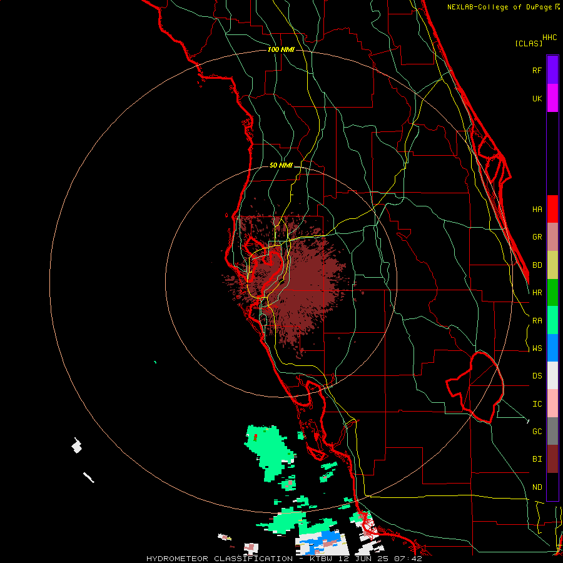Click the 100 NMI range ring label
This screenshot has height=563, width=563.
click(x=281, y=49)
